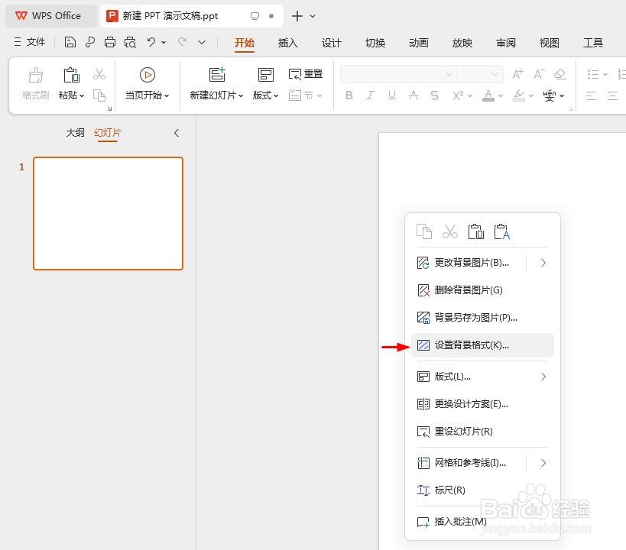Toggle Italic formatting
This screenshot has height=550, width=626.
click(371, 95)
